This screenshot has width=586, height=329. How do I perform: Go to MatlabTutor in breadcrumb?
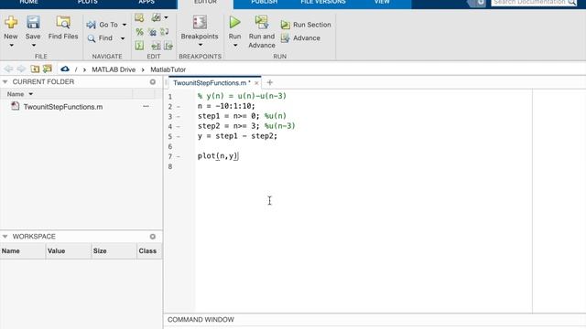pos(168,69)
